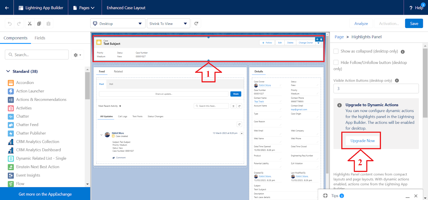Collapse the Nikhil More feed item

(x=101, y=135)
